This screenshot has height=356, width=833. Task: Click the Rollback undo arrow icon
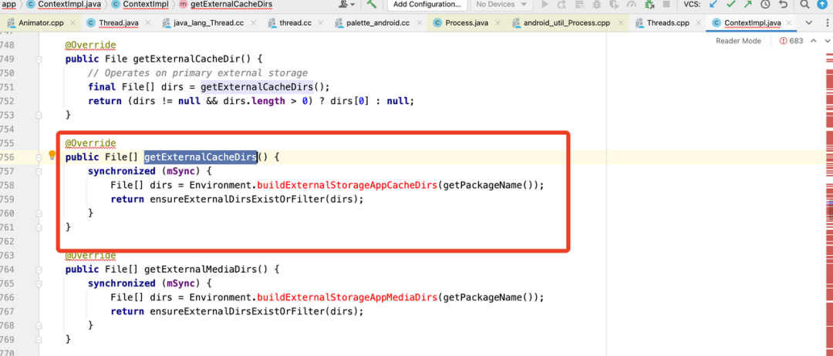[x=782, y=5]
